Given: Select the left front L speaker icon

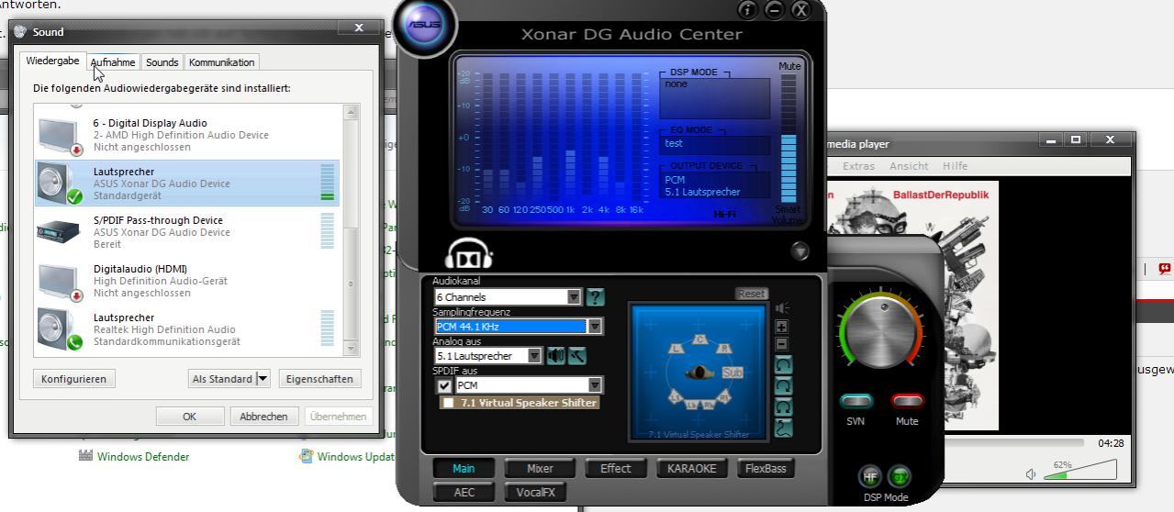Looking at the screenshot, I should pos(677,348).
